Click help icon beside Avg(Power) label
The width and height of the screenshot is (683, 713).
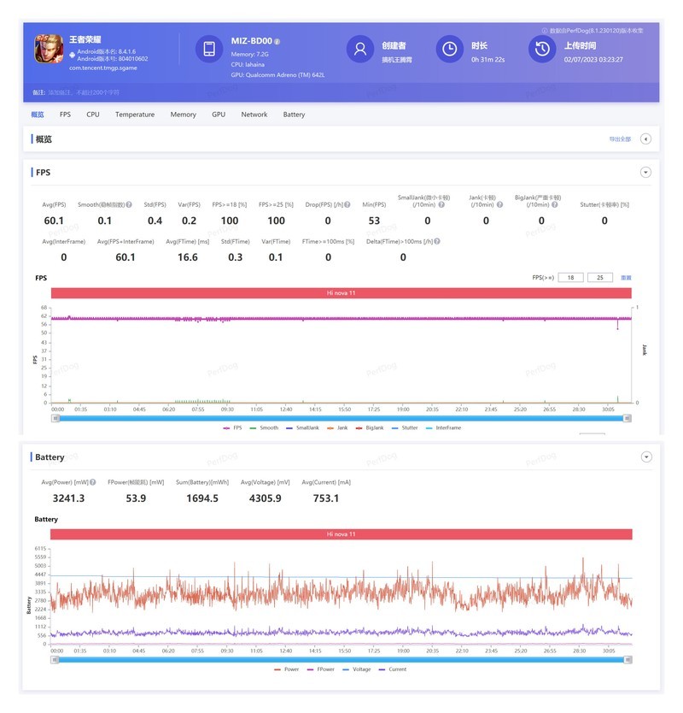point(93,482)
